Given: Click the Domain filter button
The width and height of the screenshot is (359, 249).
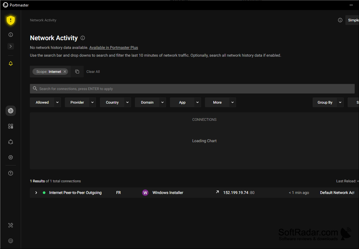Looking at the screenshot, I should [147, 102].
